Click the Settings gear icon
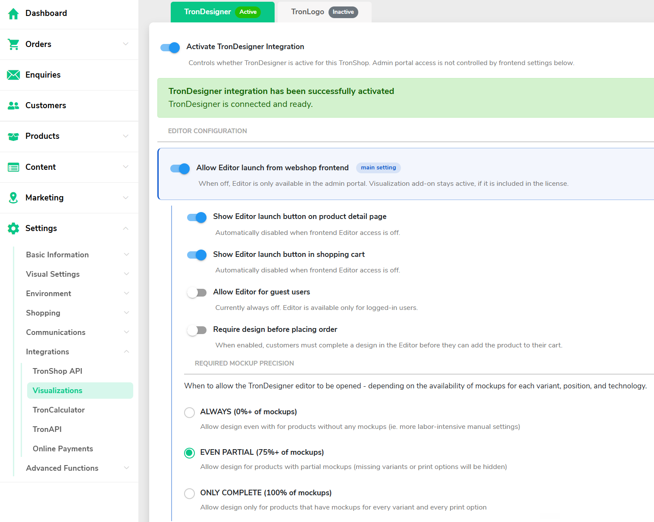Image resolution: width=654 pixels, height=522 pixels. point(13,228)
